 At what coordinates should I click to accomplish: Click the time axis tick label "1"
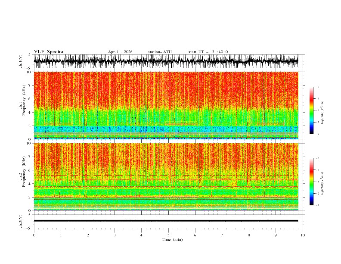[x=61, y=235]
